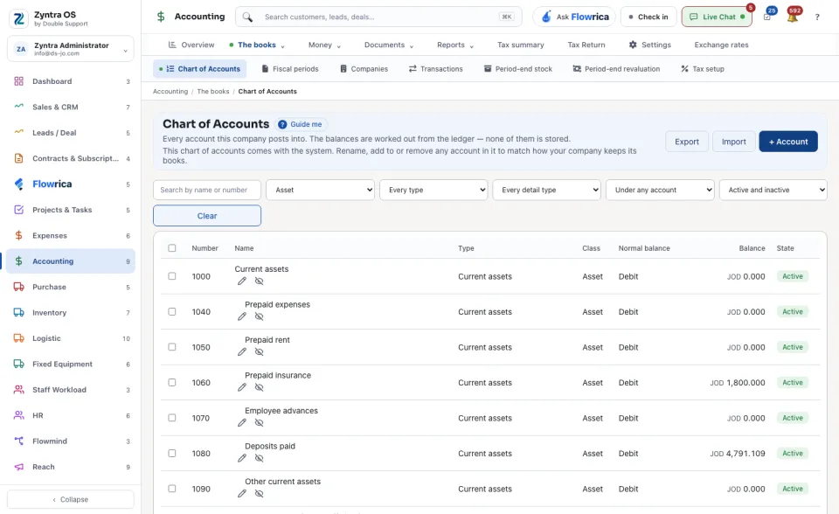
Task: Open Purchase in the sidebar
Action: coord(71,287)
